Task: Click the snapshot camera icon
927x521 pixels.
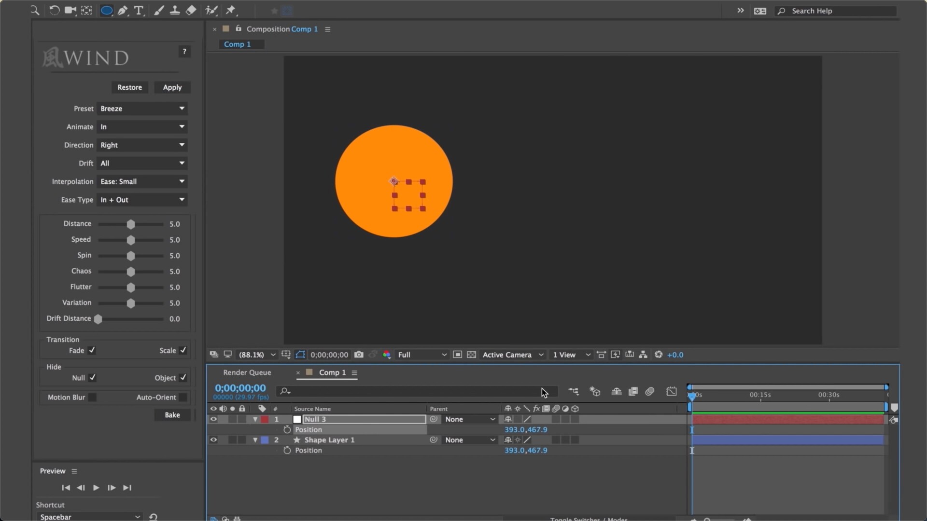Action: [359, 355]
